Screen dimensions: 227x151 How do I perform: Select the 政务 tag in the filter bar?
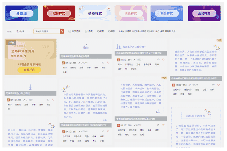(173, 31)
